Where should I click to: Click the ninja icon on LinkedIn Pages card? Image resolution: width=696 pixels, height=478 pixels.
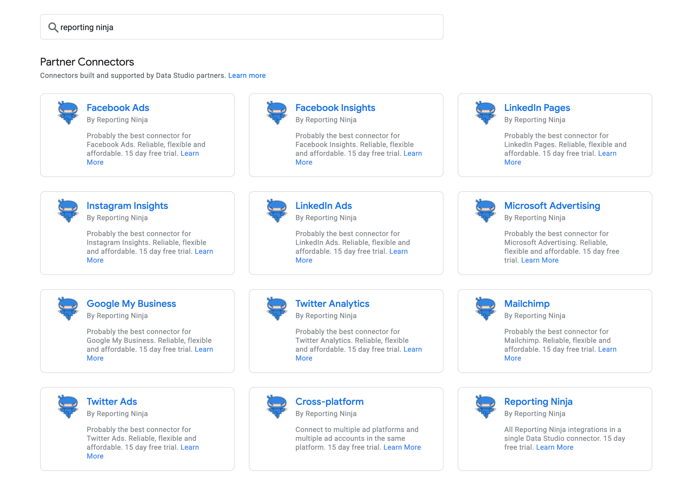[485, 113]
